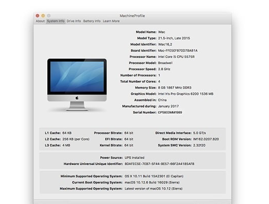This screenshot has width=269, height=204.
Task: Select board identifier Mac-FFE5EF870D7BA81A
Action: (178, 50)
